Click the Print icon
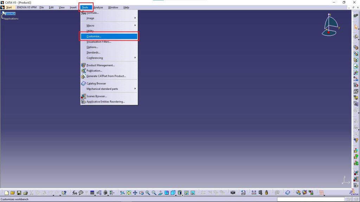 (25, 193)
